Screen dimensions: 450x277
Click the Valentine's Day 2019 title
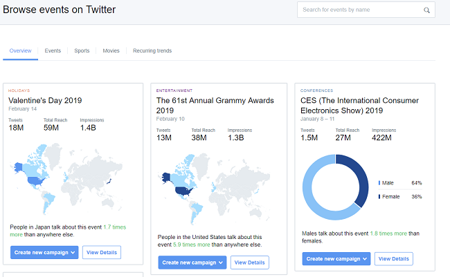(x=45, y=100)
